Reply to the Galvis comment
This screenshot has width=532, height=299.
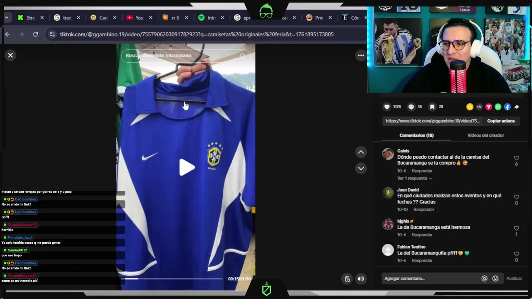point(422,171)
